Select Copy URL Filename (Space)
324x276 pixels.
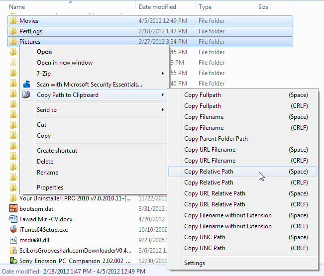pyautogui.click(x=242, y=150)
